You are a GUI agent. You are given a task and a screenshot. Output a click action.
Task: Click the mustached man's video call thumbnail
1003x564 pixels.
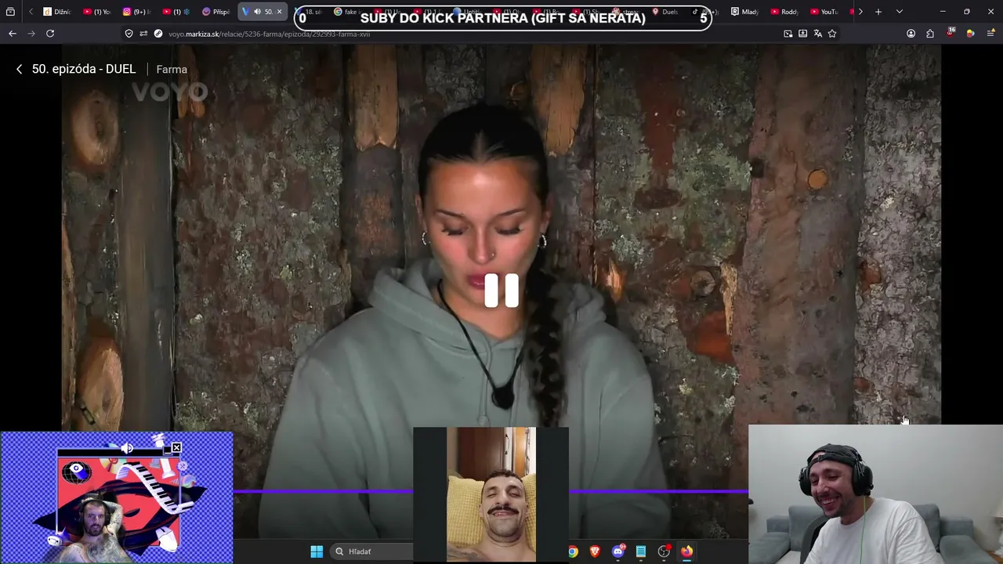491,494
